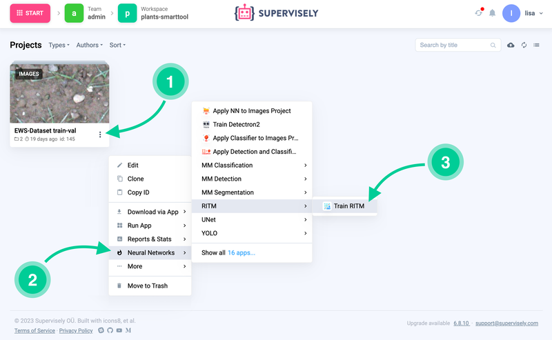Open EWS-Dataset train-val project thumbnail
This screenshot has width=552, height=340.
[59, 93]
